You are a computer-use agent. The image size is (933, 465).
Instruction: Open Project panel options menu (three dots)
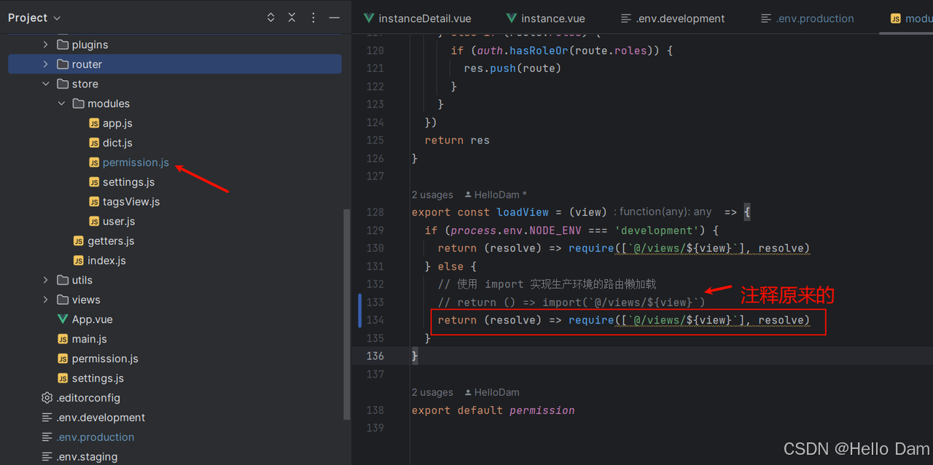[x=313, y=17]
